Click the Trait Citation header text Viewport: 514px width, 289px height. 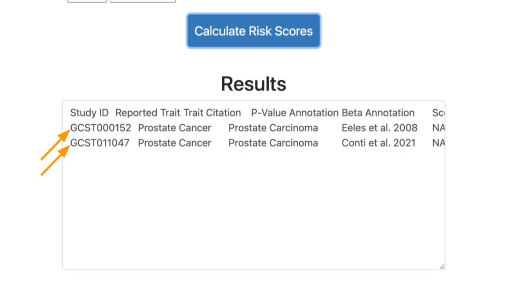212,113
